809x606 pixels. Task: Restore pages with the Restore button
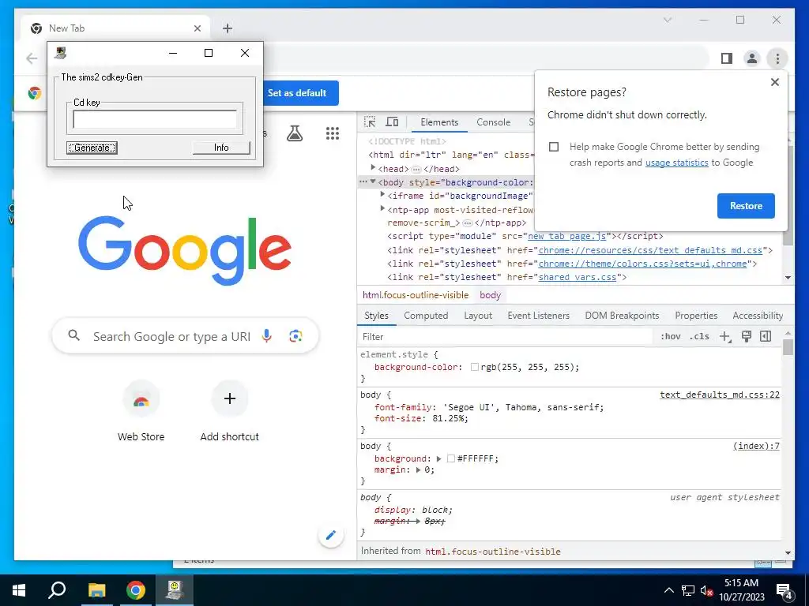tap(746, 206)
